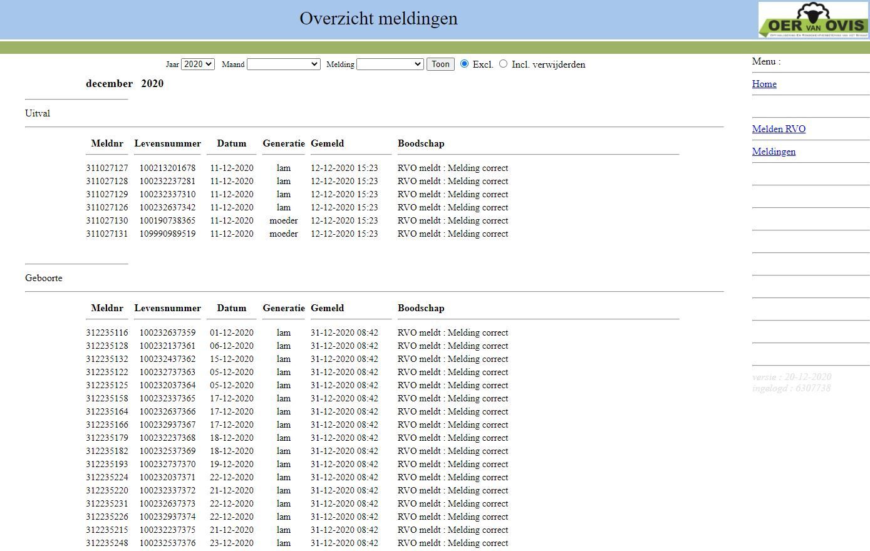Click Boodschap column header in Uitval table
The width and height of the screenshot is (870, 551).
(x=421, y=143)
